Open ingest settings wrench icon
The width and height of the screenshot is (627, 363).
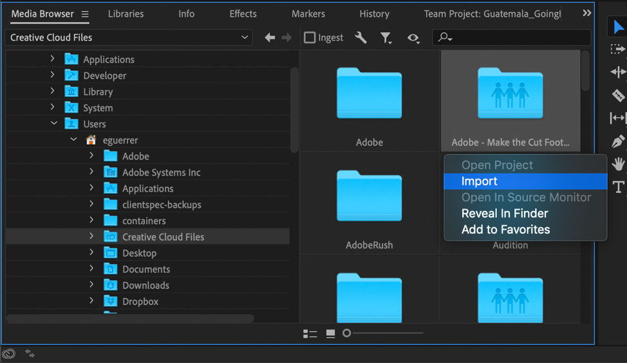point(360,37)
